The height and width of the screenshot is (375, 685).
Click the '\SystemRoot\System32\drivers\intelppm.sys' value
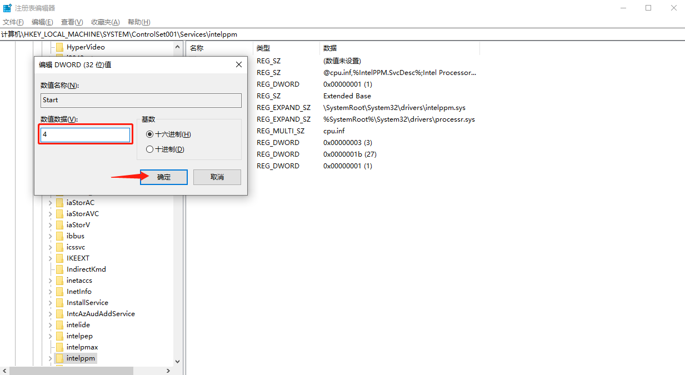click(394, 107)
